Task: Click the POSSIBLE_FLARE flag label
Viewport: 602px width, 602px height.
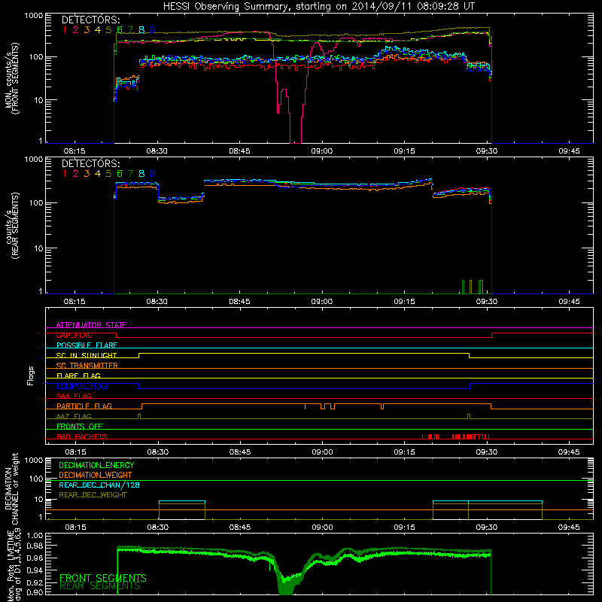Action: pyautogui.click(x=87, y=345)
